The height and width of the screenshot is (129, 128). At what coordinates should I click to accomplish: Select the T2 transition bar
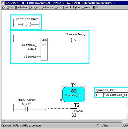[x=74, y=108]
